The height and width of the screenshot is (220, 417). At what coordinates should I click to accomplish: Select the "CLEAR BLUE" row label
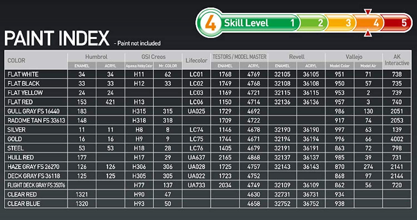24,204
